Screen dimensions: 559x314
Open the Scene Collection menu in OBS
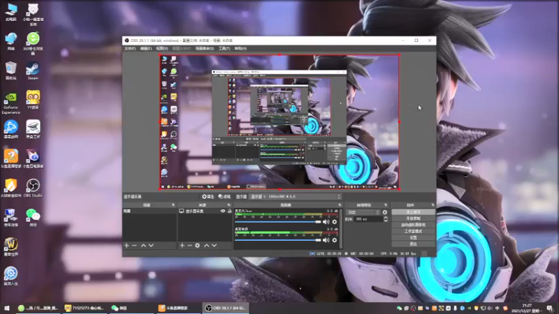[x=205, y=48]
